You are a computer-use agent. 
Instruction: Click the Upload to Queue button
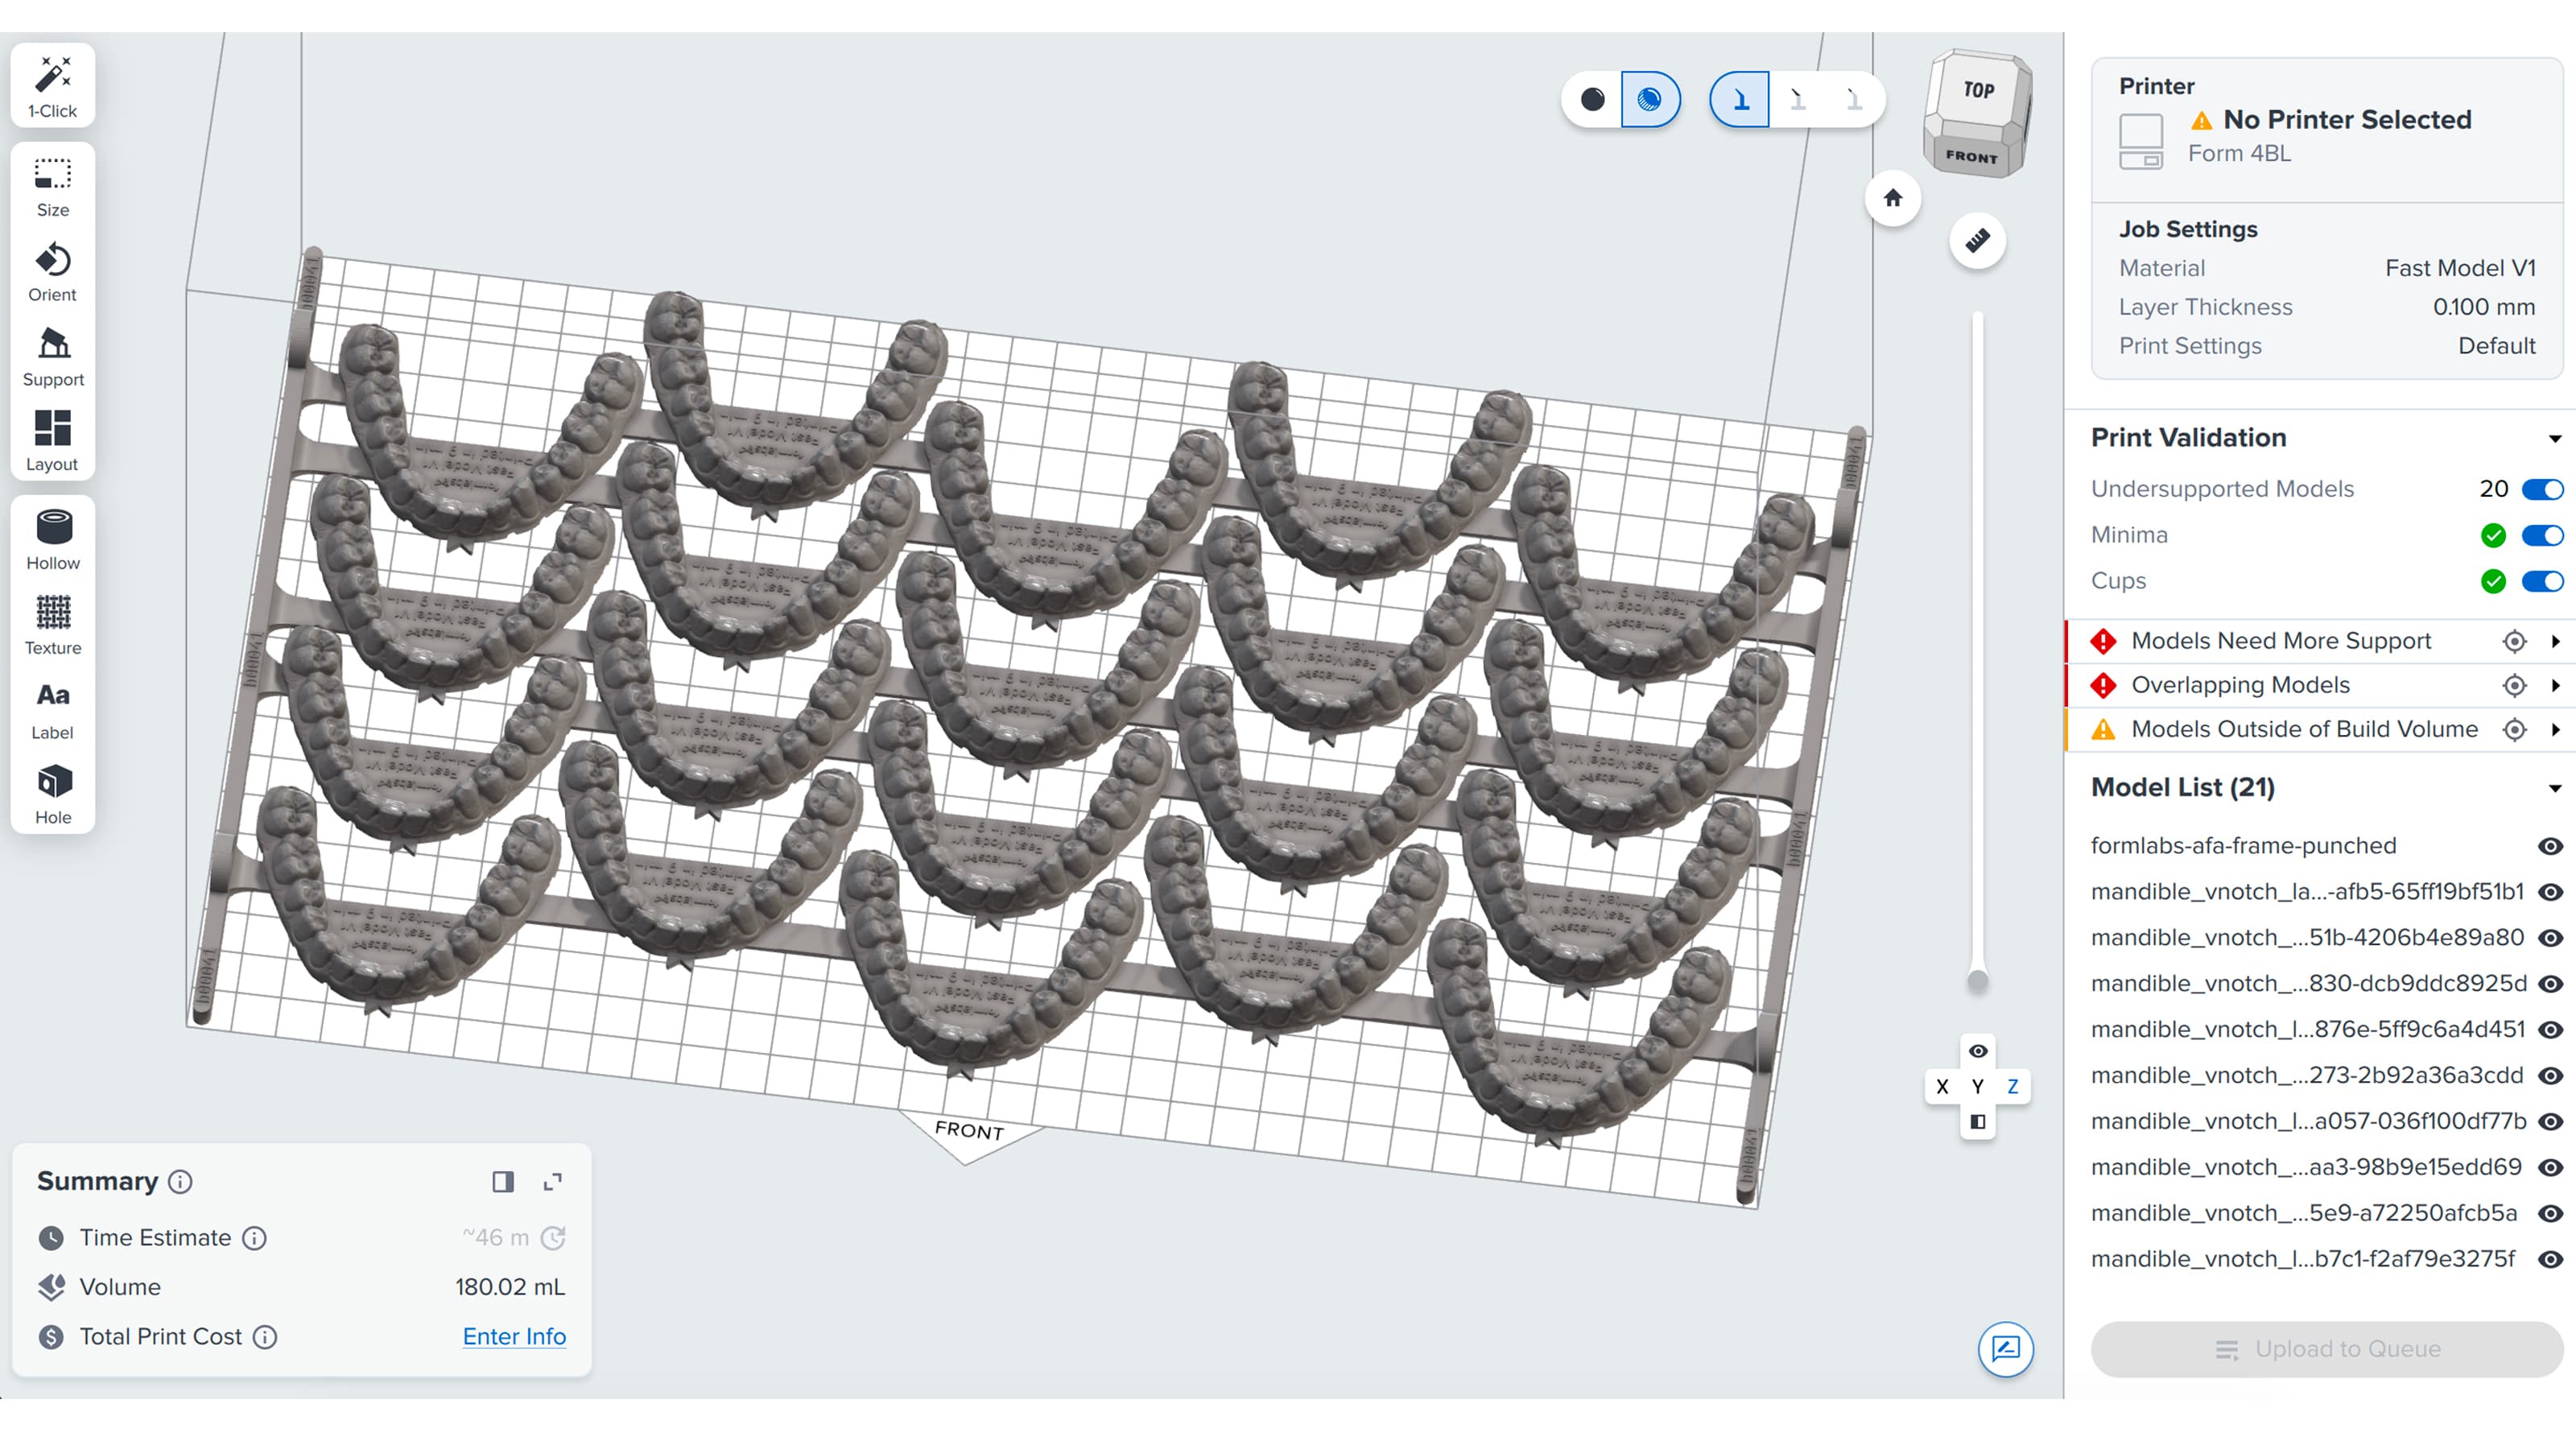coord(2327,1349)
